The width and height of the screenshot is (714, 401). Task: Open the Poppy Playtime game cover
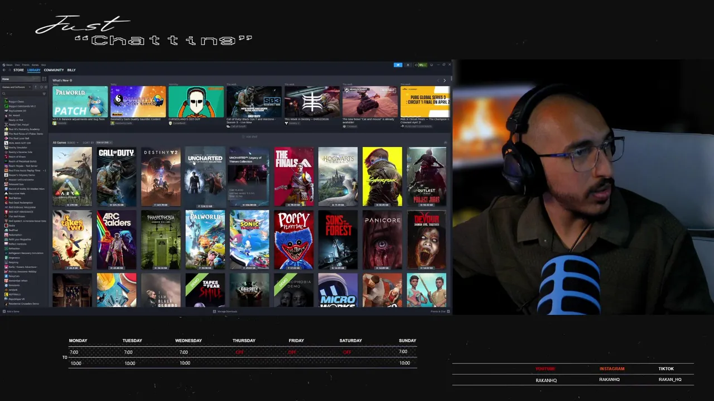coord(293,239)
